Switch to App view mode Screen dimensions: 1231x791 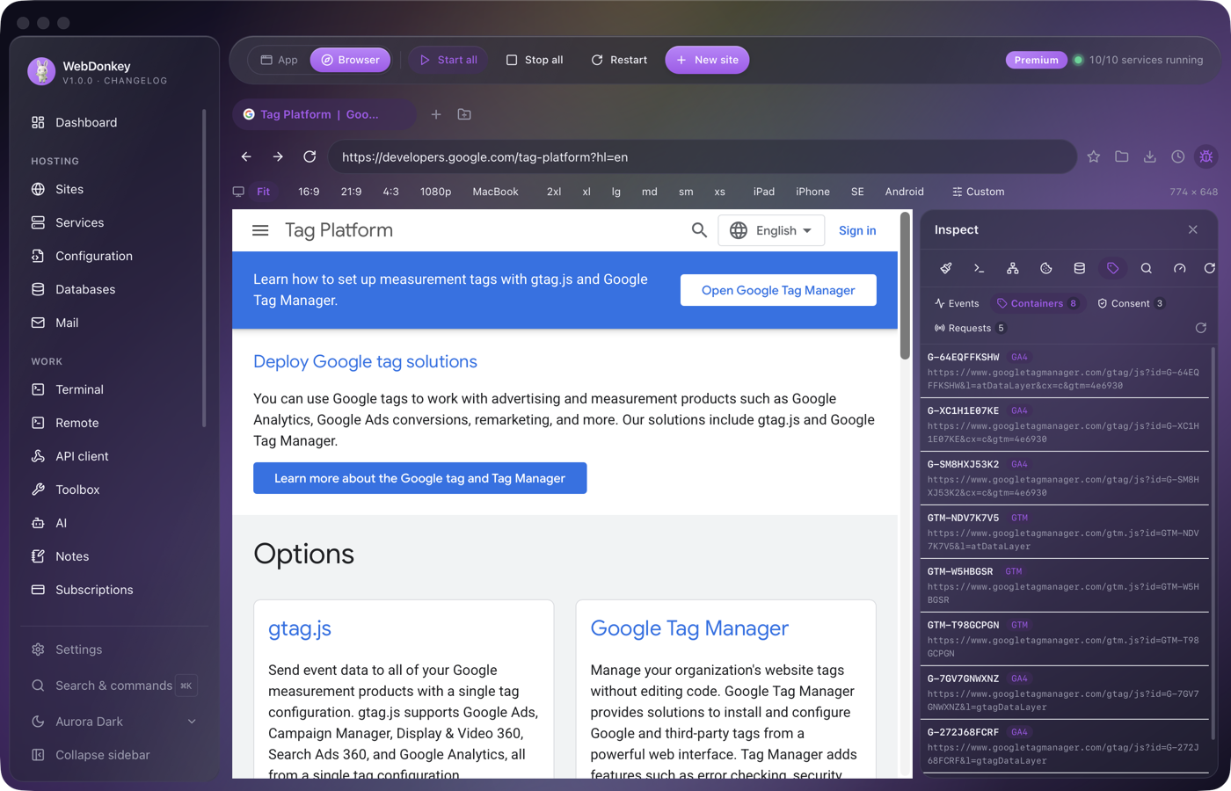pyautogui.click(x=279, y=60)
